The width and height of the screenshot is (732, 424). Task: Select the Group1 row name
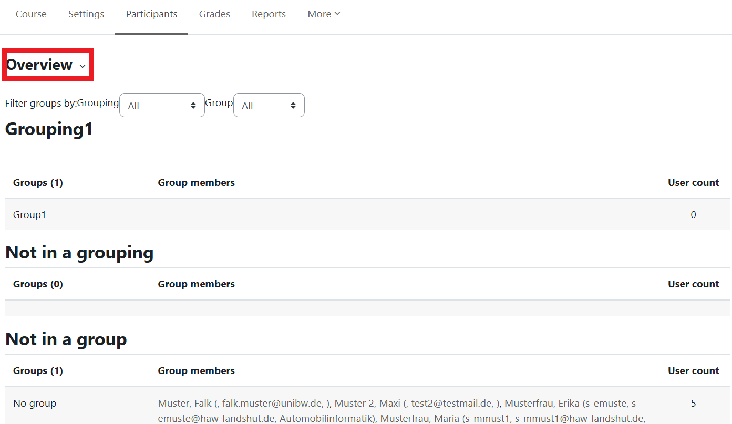[x=29, y=215]
